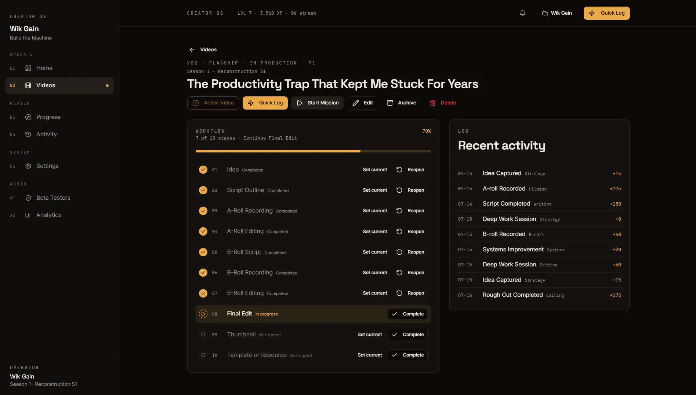Click the Activity history icon

28,134
